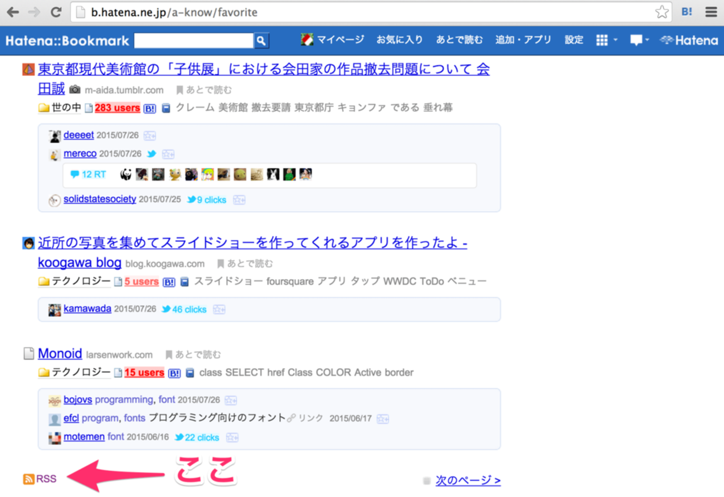Open user motemen profile
This screenshot has width=724, height=497.
coord(84,437)
